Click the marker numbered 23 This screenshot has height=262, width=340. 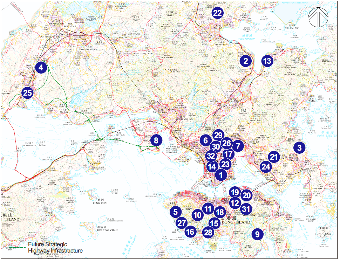225,164
